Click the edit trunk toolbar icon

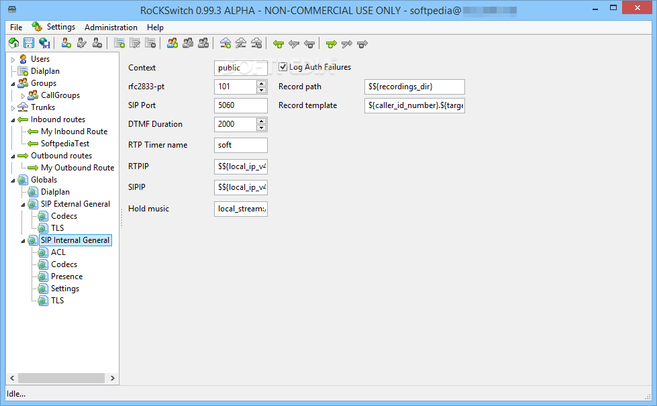(x=241, y=43)
